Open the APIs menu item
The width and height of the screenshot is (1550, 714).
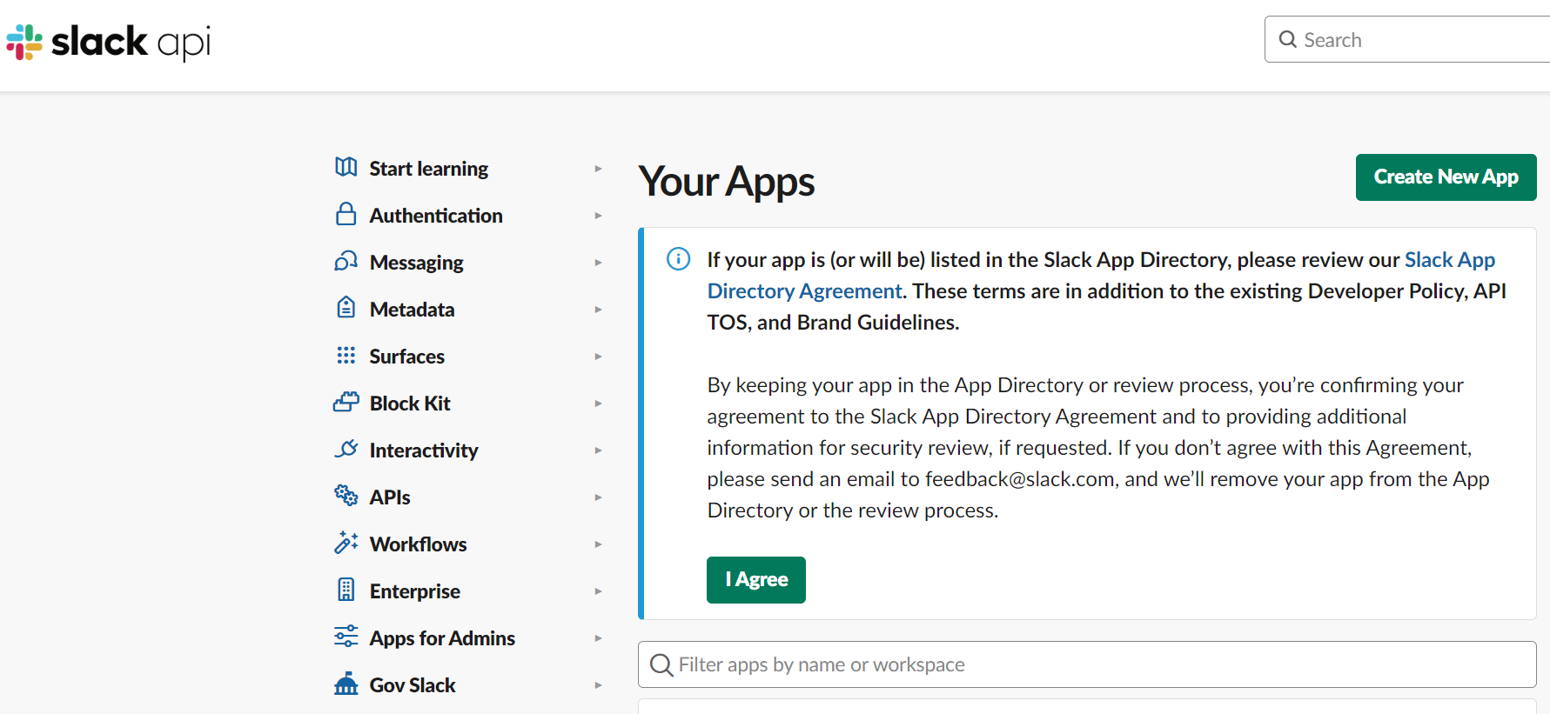389,497
